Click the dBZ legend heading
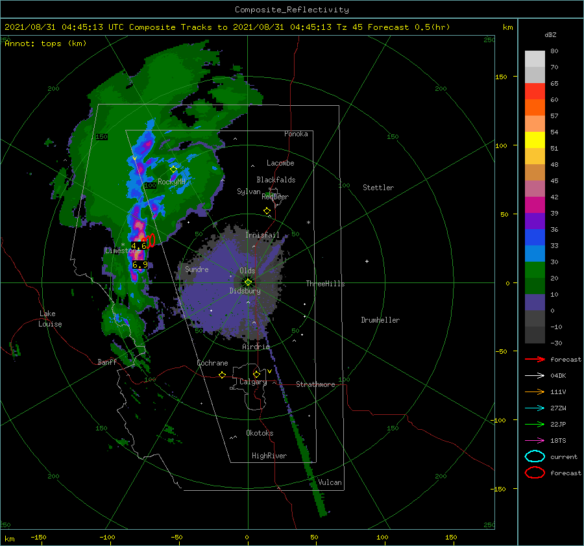Image resolution: width=584 pixels, height=546 pixels. tap(550, 35)
